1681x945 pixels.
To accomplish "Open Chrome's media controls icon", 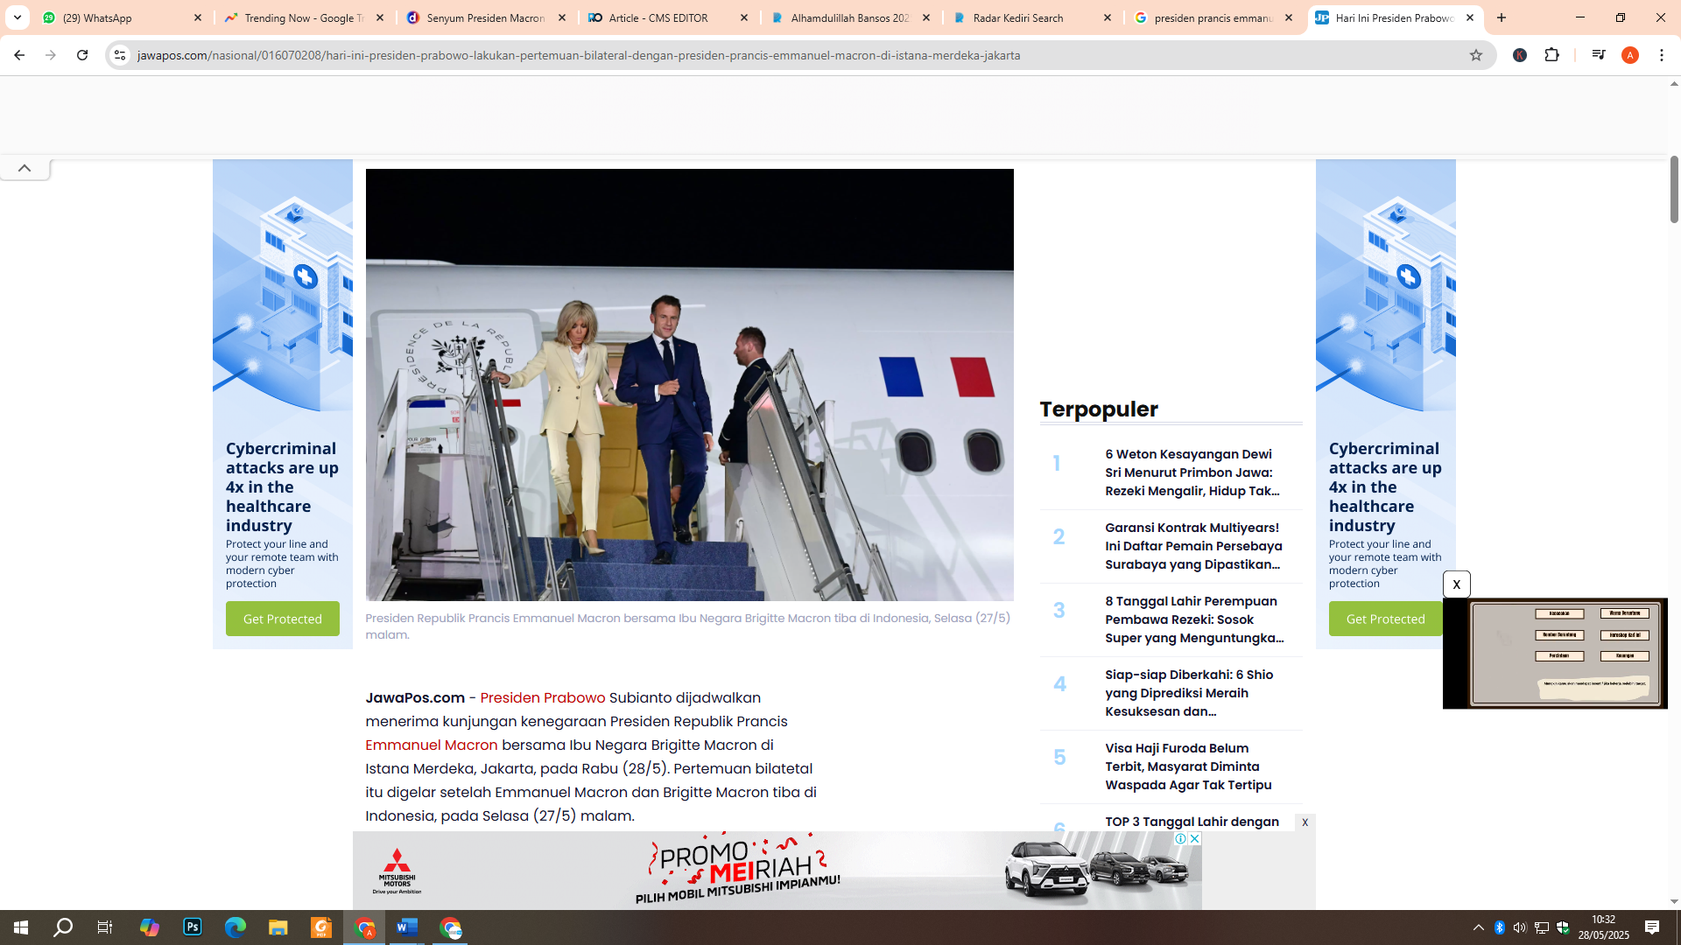I will pos(1598,55).
